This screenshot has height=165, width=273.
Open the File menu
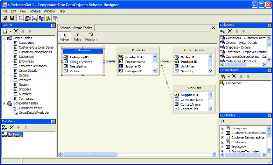tap(5, 11)
